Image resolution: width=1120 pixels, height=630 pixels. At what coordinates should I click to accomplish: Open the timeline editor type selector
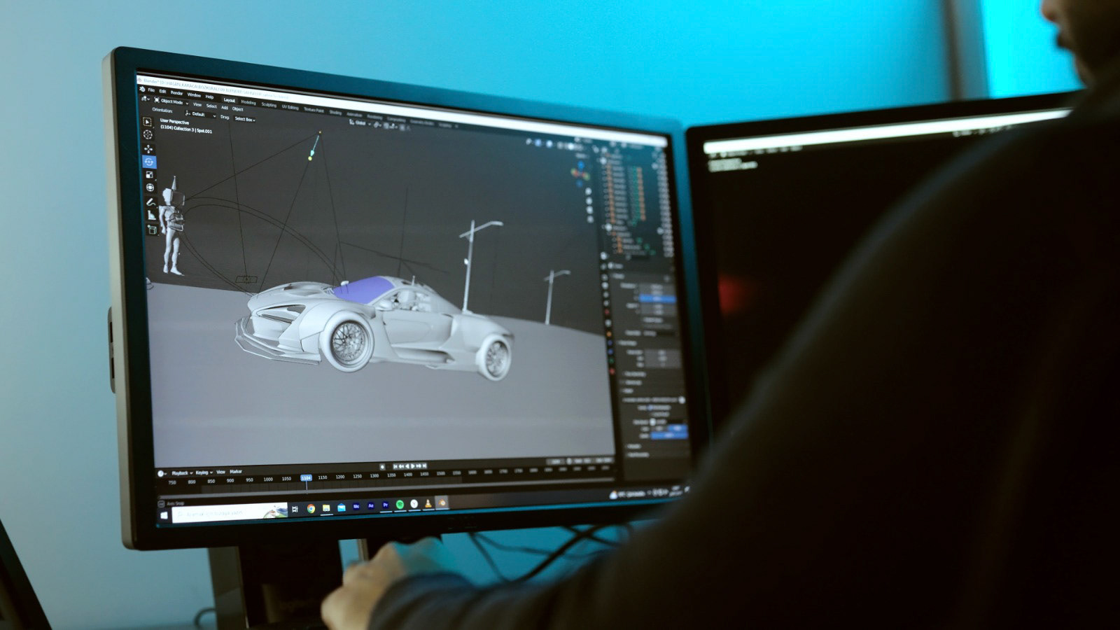(162, 473)
